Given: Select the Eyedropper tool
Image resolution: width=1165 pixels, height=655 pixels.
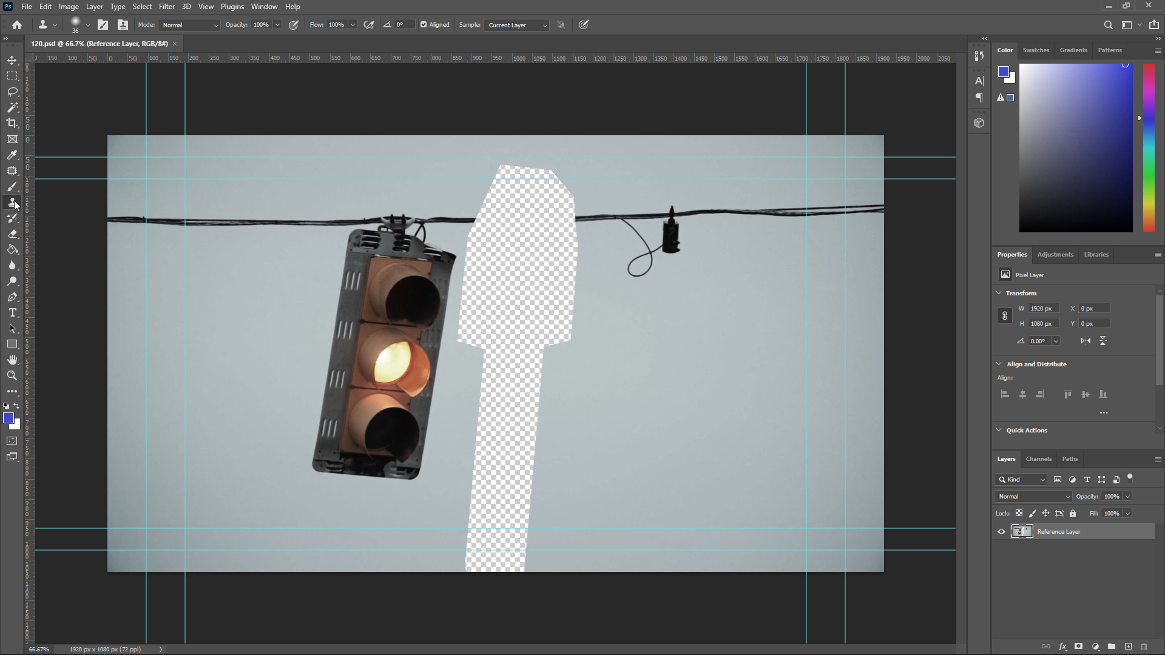Looking at the screenshot, I should (12, 155).
